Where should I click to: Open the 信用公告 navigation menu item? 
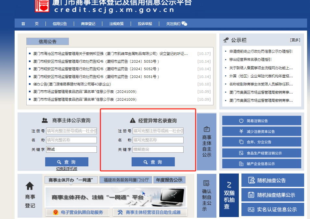[x=60, y=23]
